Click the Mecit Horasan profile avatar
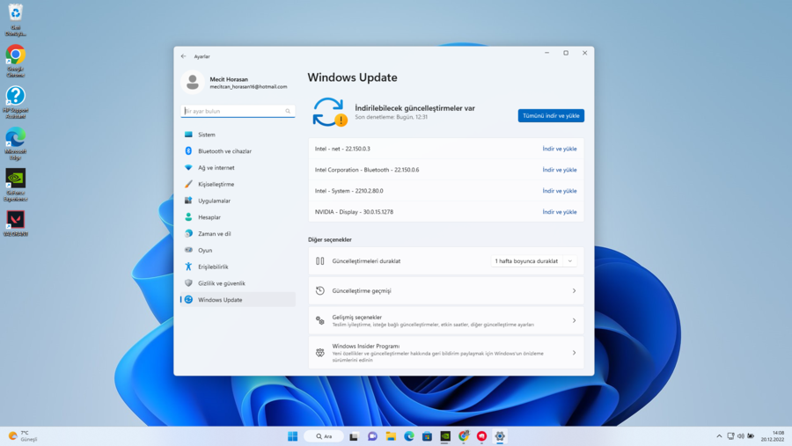The height and width of the screenshot is (446, 792). click(x=193, y=83)
